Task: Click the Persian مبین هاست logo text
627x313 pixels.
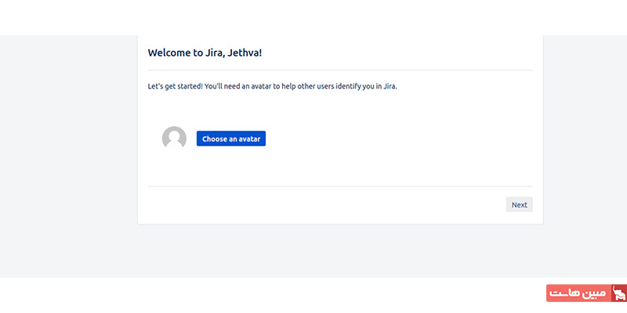Action: (579, 293)
